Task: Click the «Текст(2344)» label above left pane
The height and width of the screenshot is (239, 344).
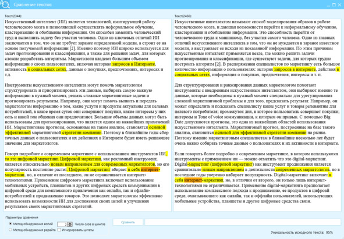Action: point(13,16)
